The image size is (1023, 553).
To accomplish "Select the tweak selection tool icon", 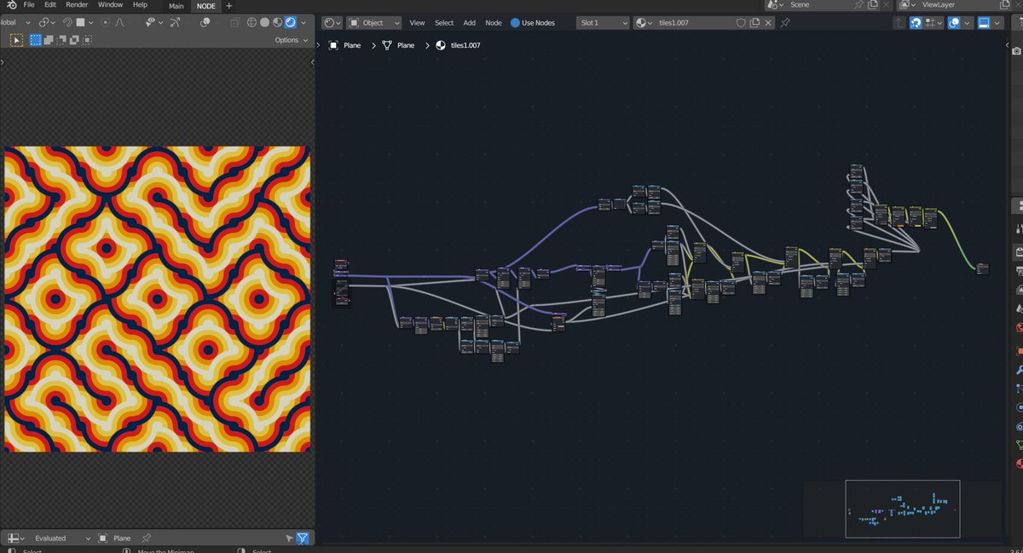I will [16, 39].
